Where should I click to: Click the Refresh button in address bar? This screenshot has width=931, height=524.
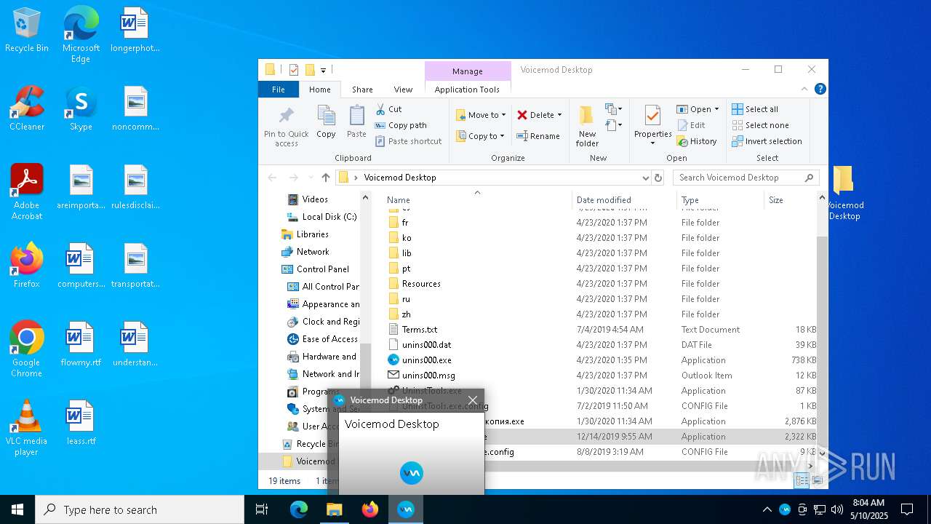658,178
